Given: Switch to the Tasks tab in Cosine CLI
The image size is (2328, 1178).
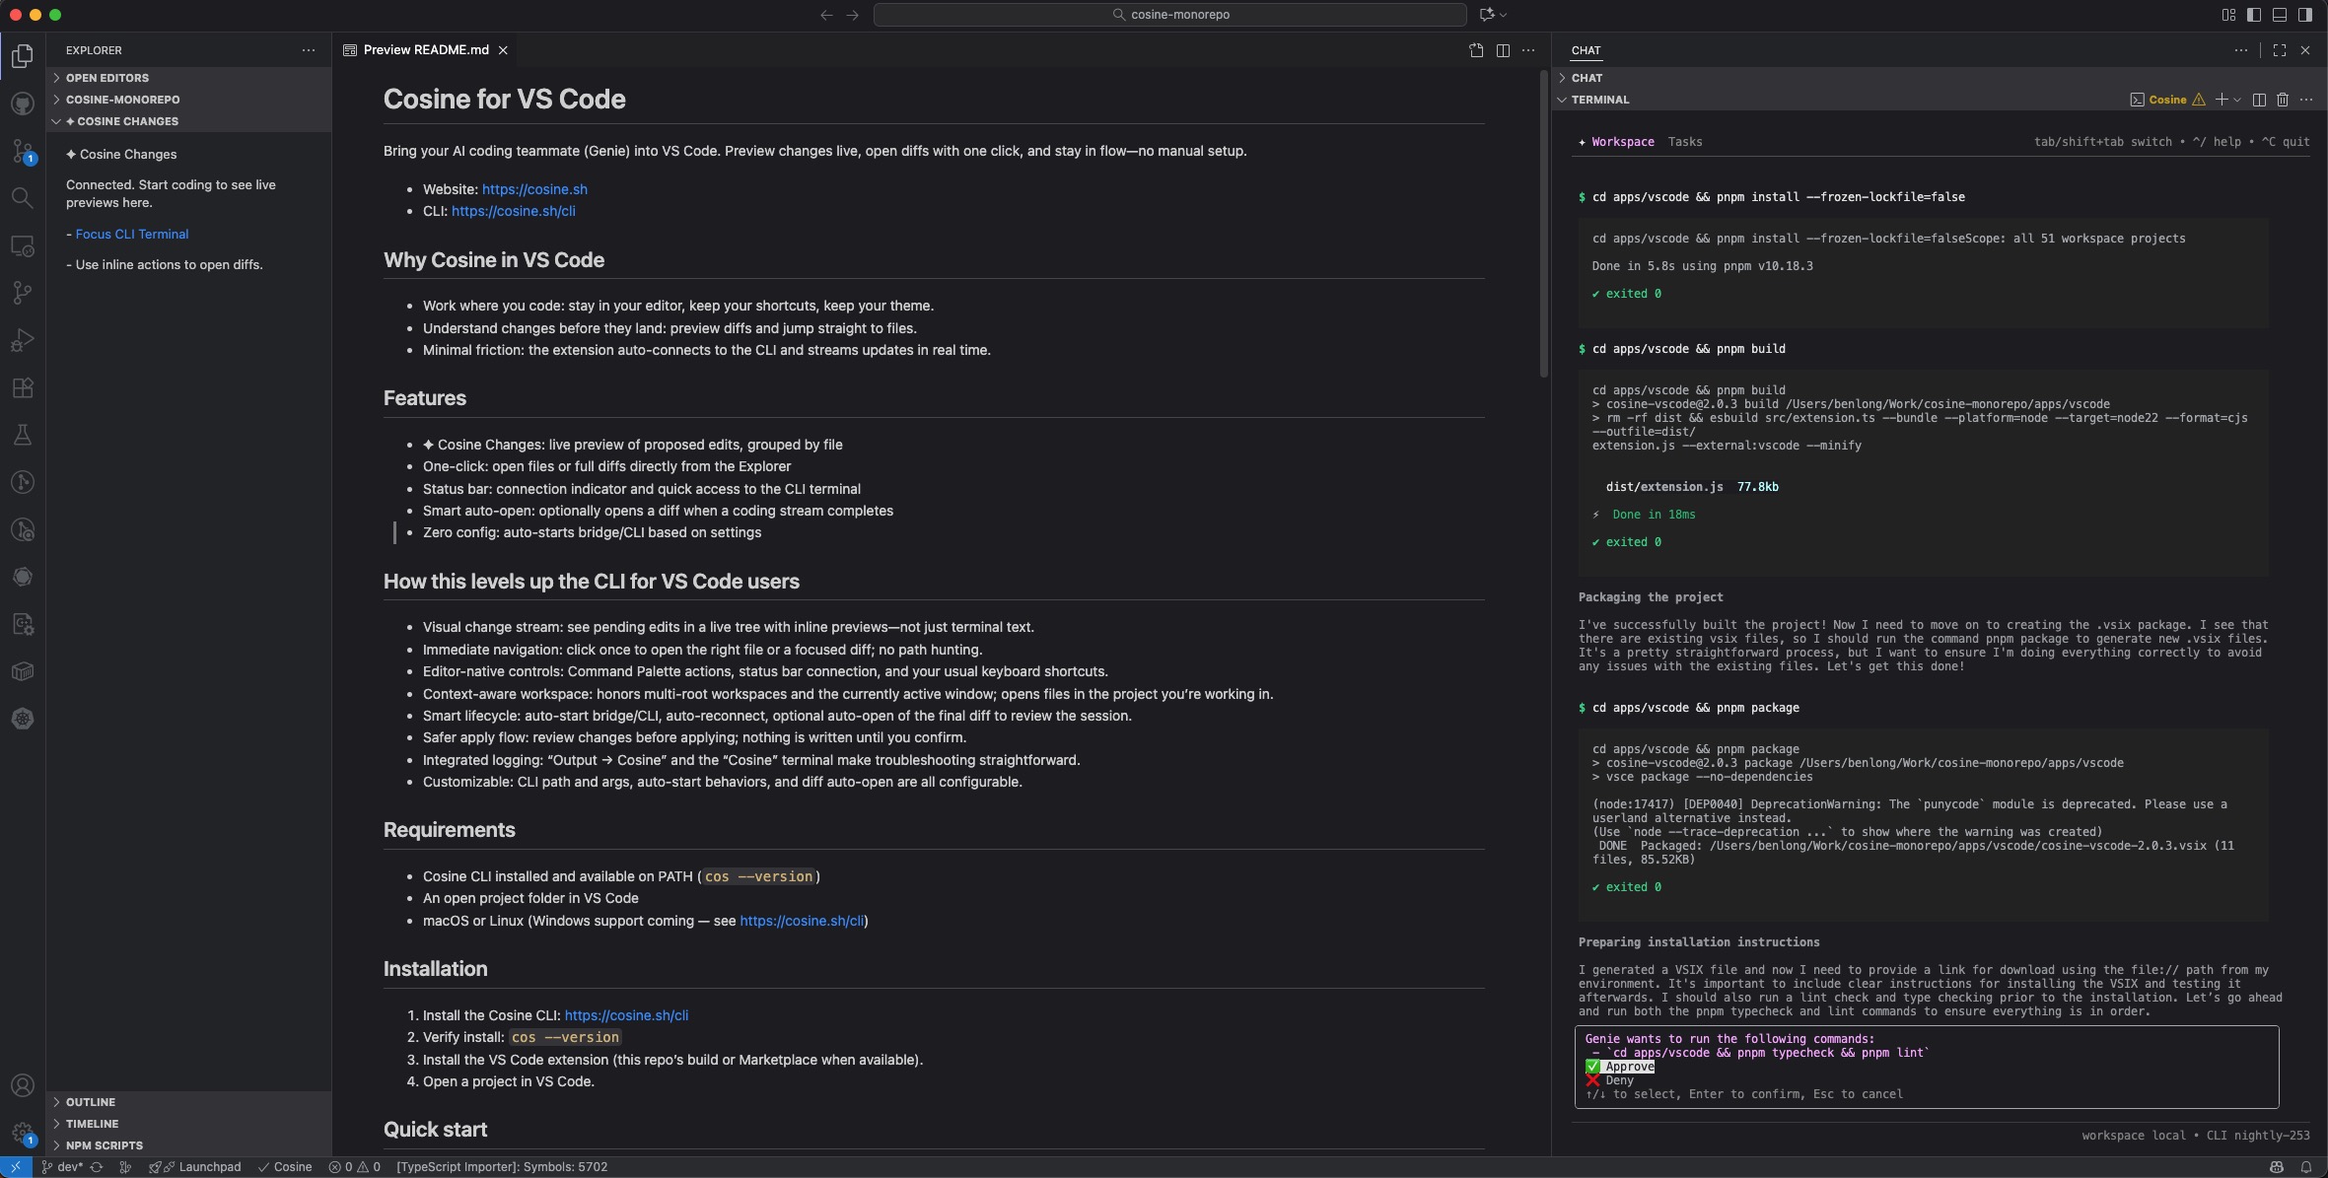Looking at the screenshot, I should [1684, 142].
